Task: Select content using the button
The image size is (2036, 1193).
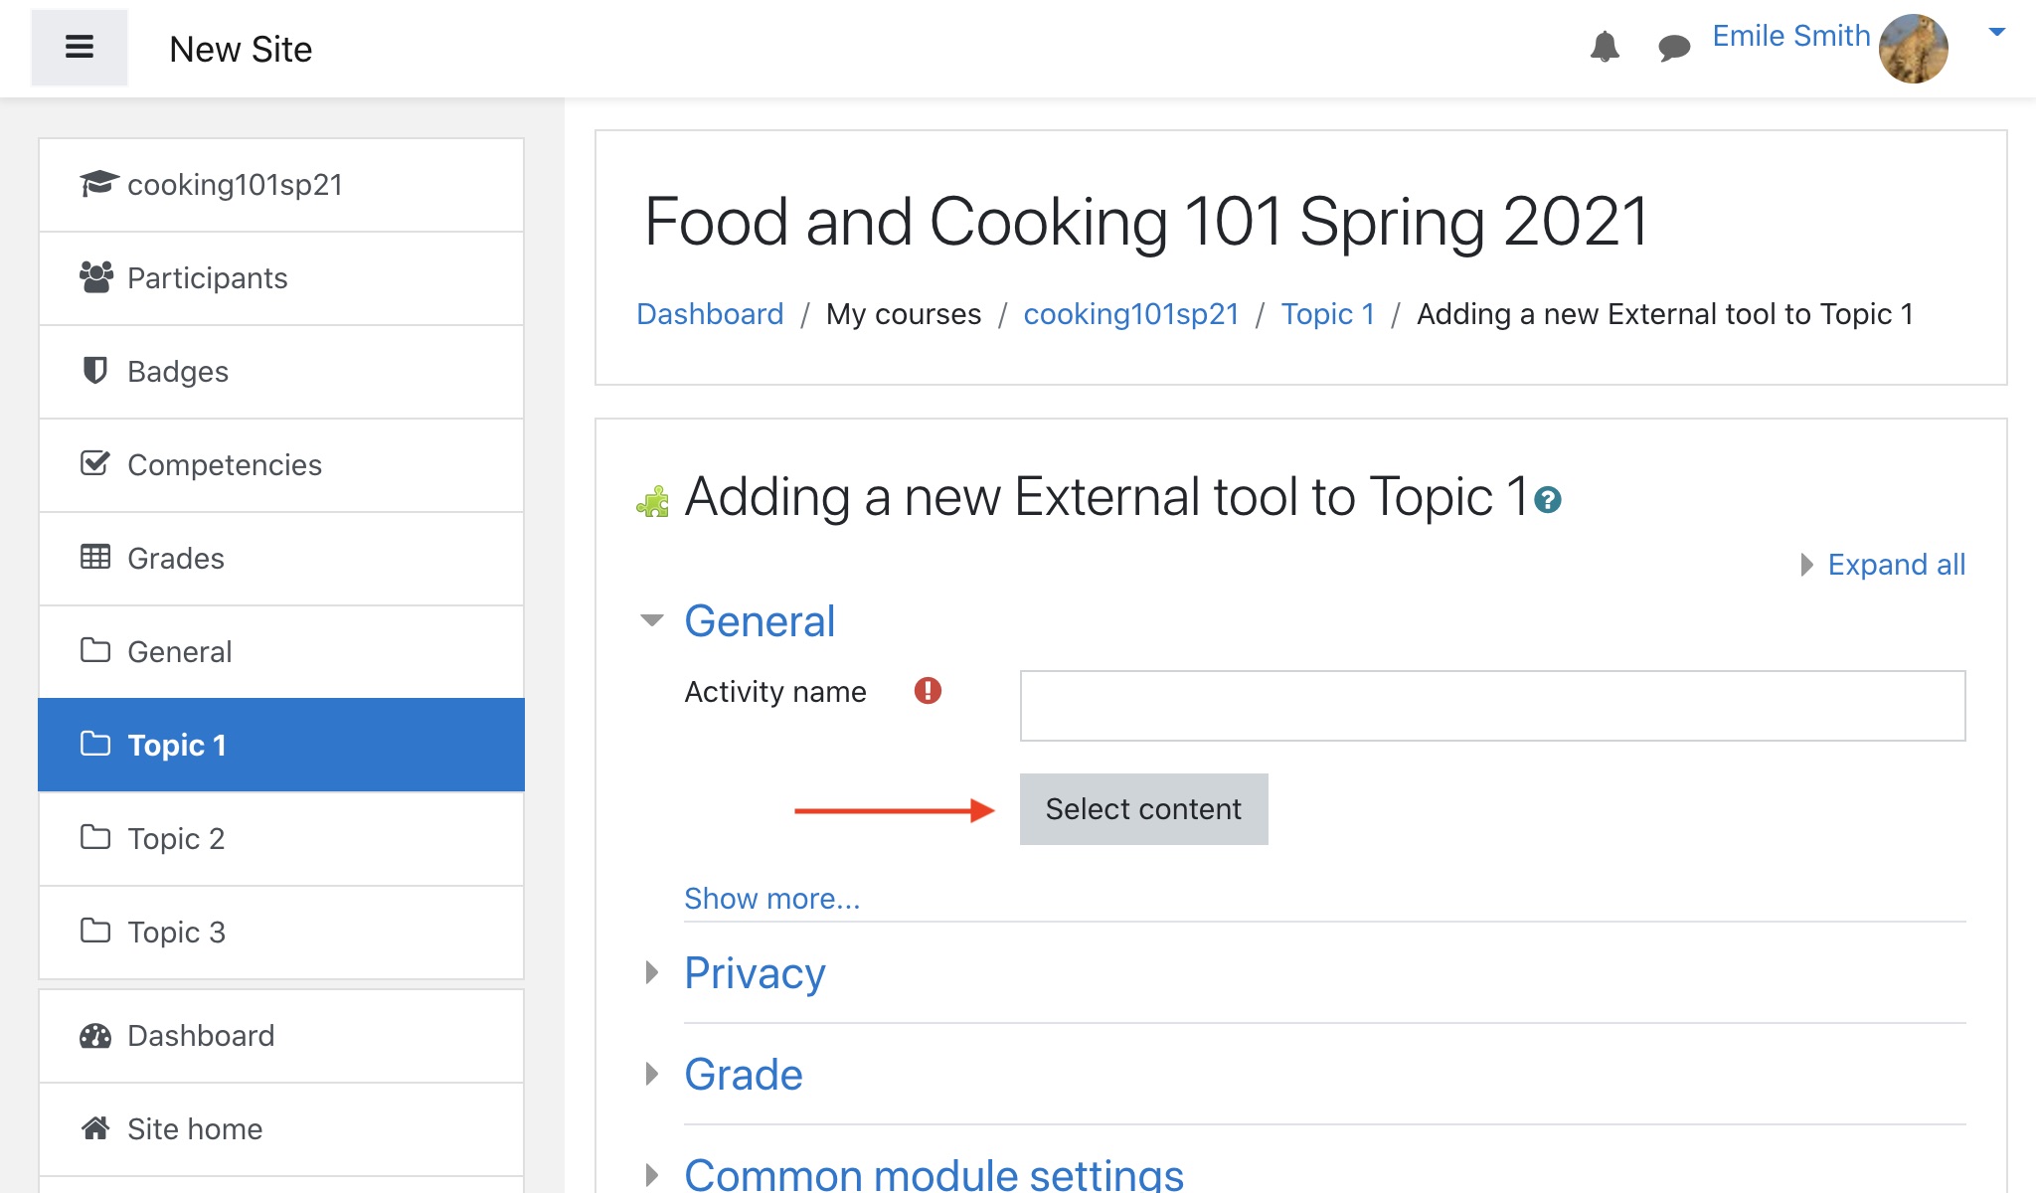Action: (x=1141, y=808)
